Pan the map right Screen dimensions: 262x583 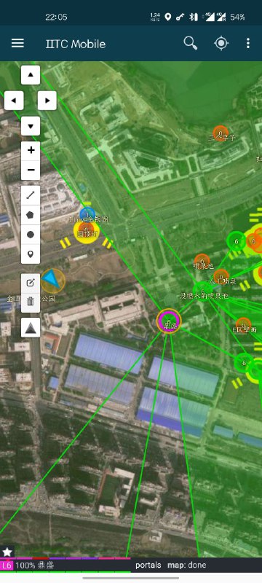(x=47, y=101)
